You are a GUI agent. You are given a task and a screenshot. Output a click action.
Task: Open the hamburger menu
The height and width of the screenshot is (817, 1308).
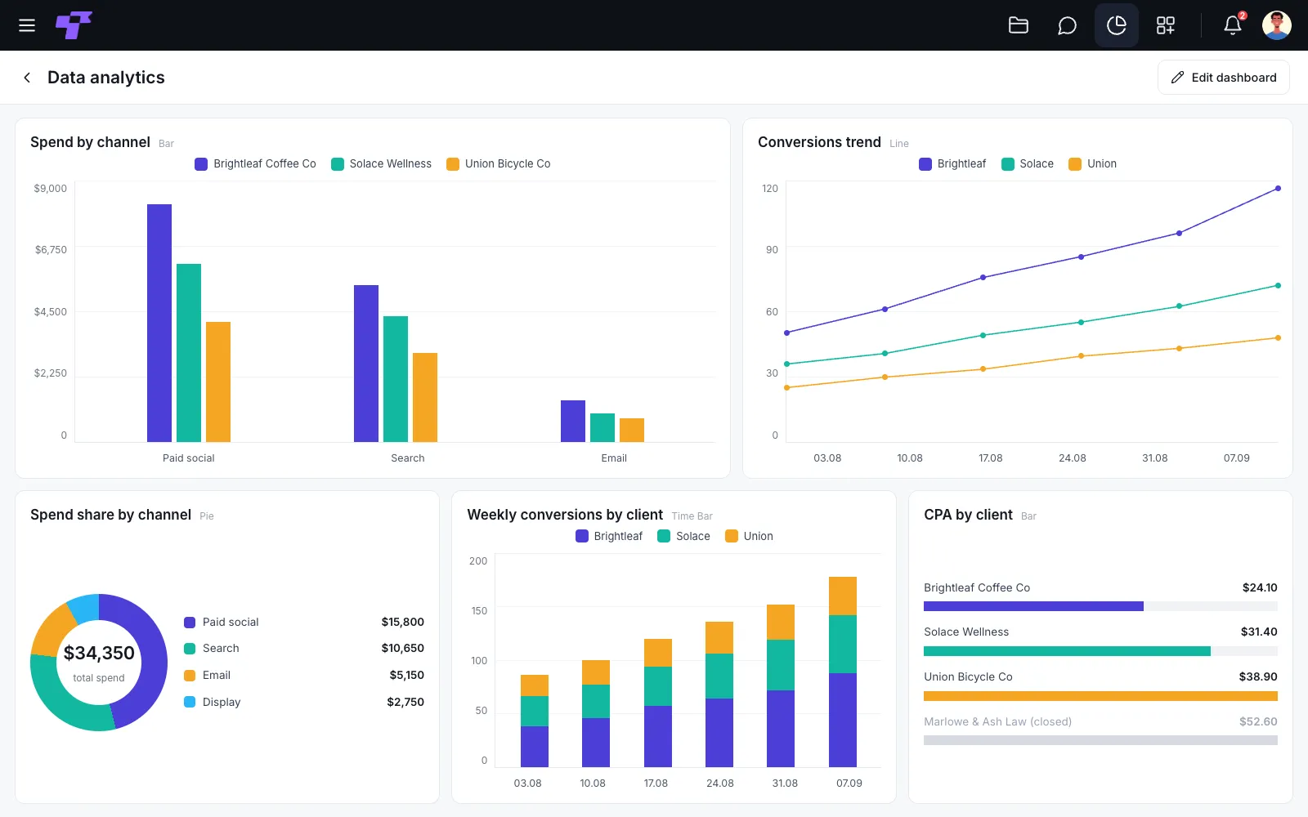coord(27,25)
